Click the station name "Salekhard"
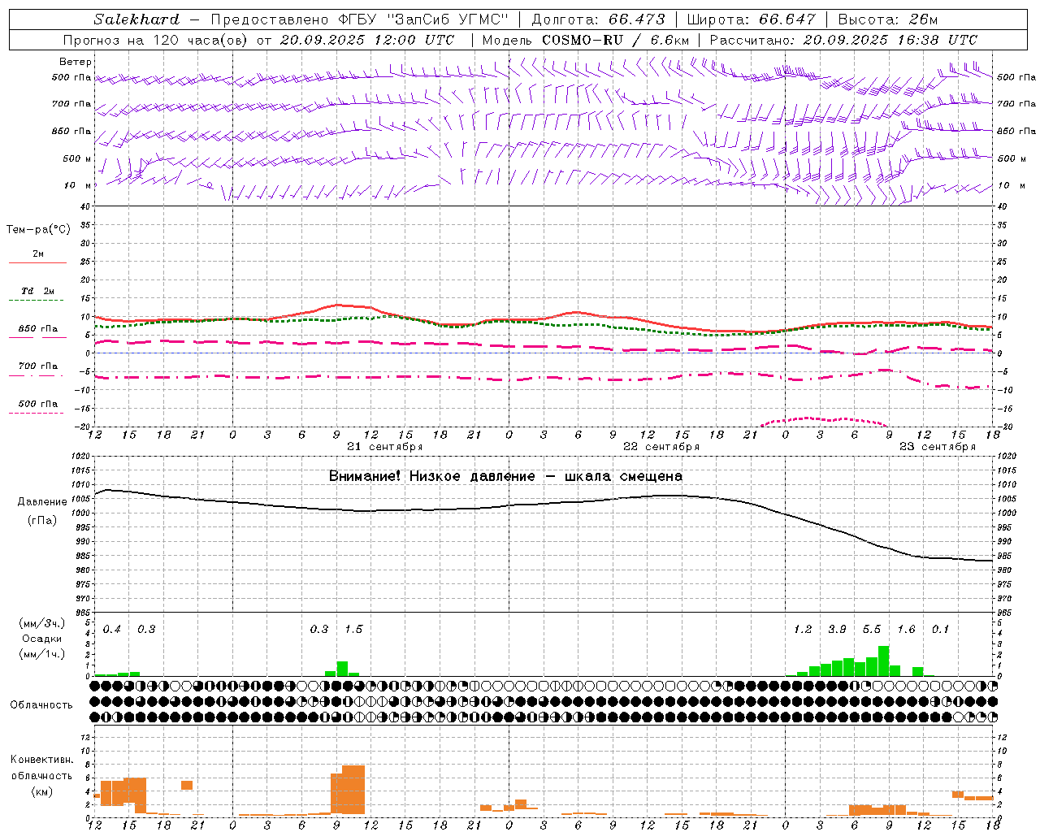The height and width of the screenshot is (832, 1040). click(x=136, y=19)
